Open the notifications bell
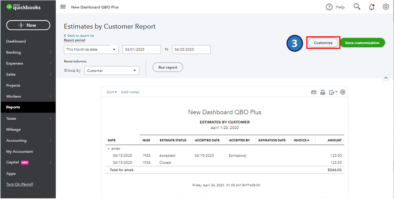The width and height of the screenshot is (394, 199). [x=372, y=7]
